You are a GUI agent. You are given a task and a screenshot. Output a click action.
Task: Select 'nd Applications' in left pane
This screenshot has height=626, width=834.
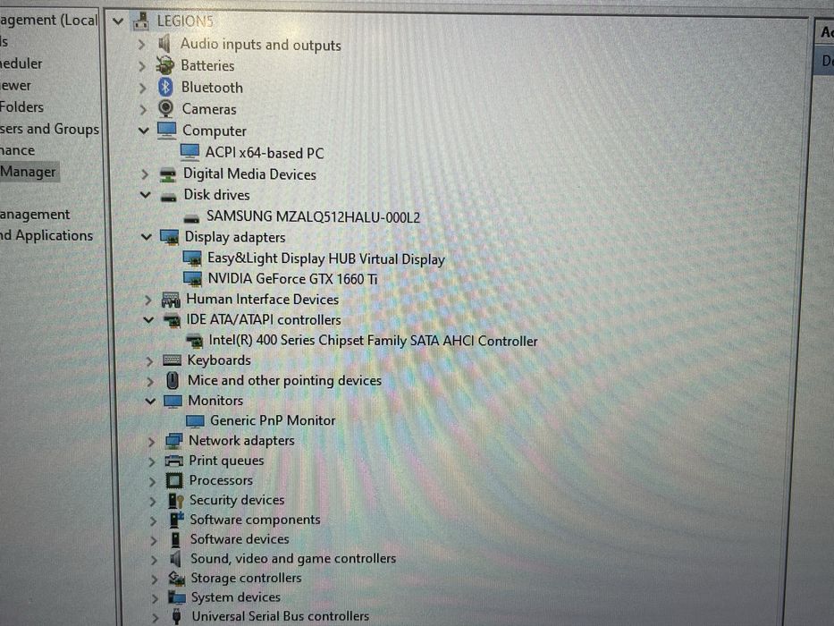[46, 235]
